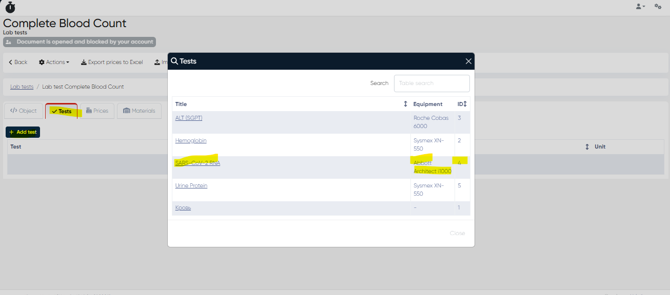670x295 pixels.
Task: Open the Materials tab
Action: (x=139, y=111)
